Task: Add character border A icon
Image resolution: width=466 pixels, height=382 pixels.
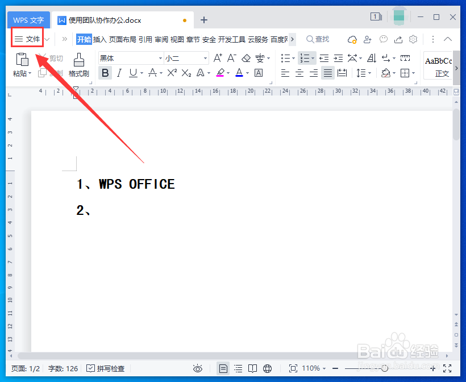Action: tap(259, 73)
